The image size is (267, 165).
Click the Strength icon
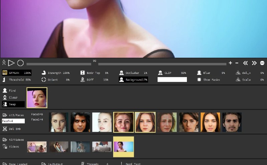(x=43, y=73)
